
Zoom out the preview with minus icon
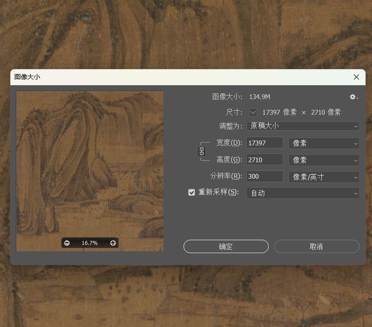click(x=67, y=243)
